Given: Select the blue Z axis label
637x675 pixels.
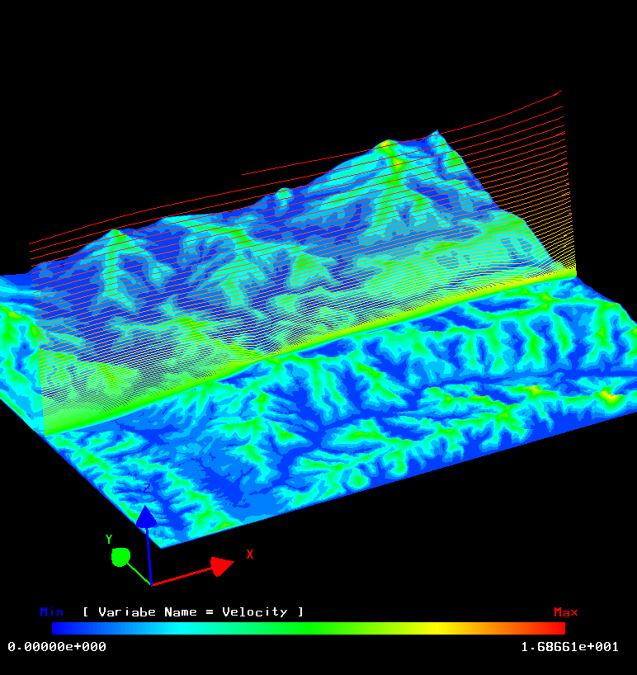Looking at the screenshot, I should 147,489.
